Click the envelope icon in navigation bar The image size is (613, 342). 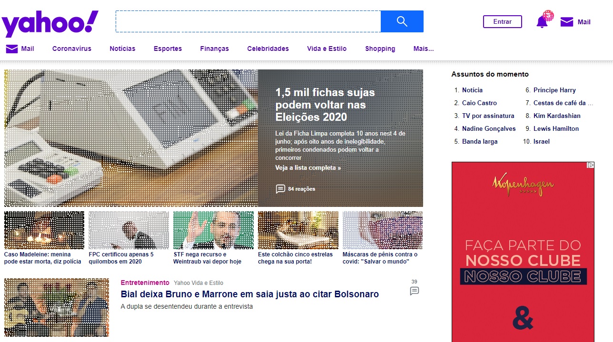(12, 49)
